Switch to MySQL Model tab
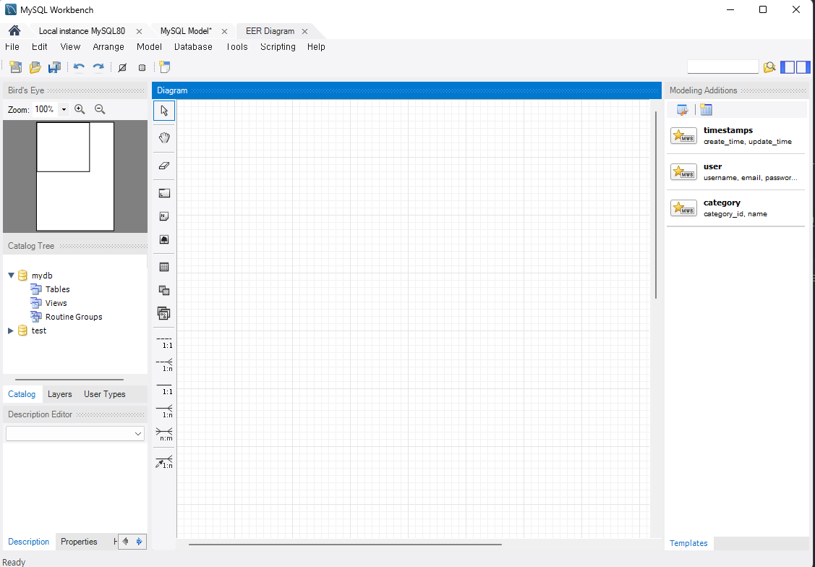Image resolution: width=815 pixels, height=567 pixels. pos(186,31)
